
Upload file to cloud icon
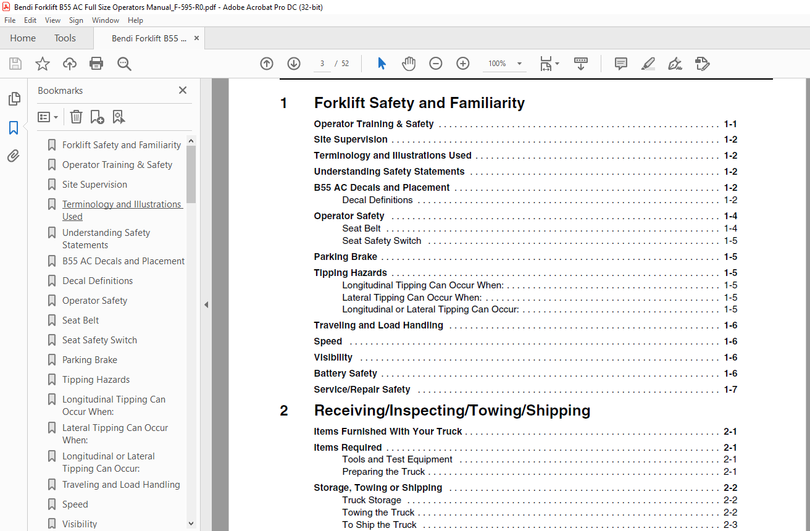(x=70, y=64)
